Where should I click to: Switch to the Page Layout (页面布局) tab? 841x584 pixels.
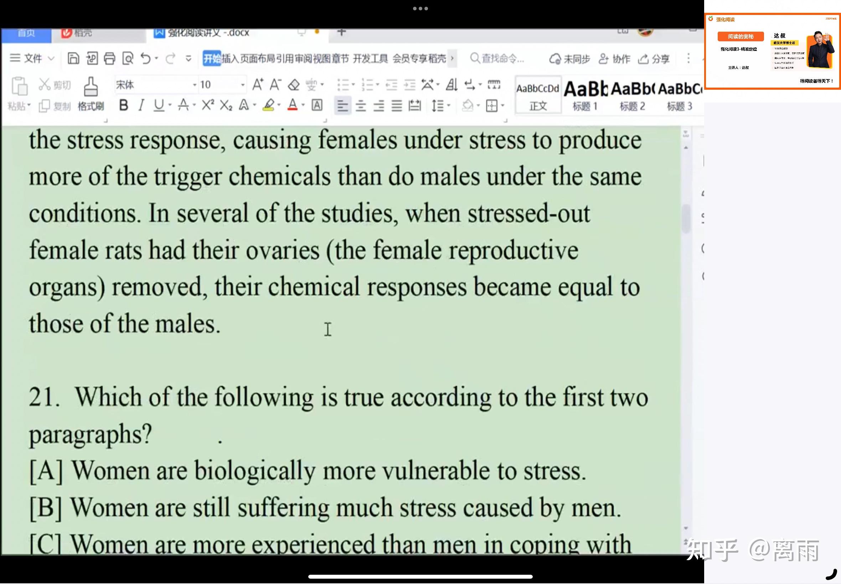[258, 58]
